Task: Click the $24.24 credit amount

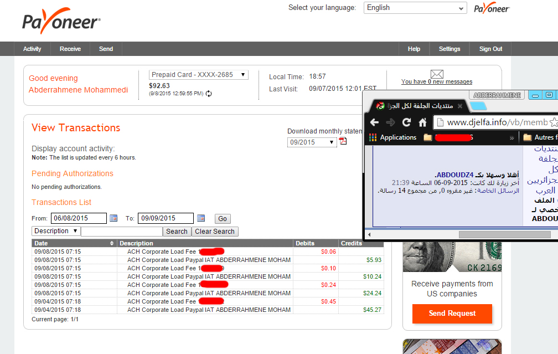Action: pos(372,293)
